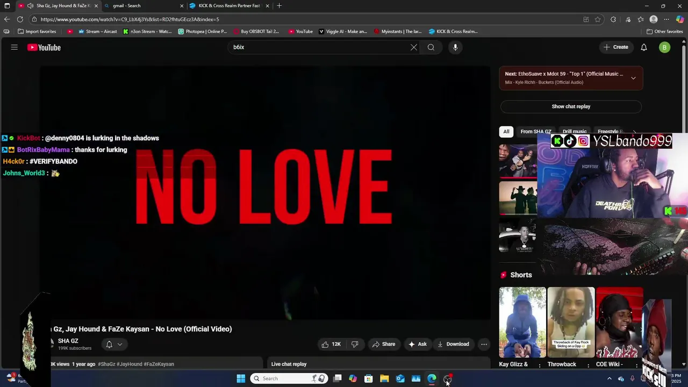Open options for Throwback short
This screenshot has width=688, height=387.
(x=588, y=365)
